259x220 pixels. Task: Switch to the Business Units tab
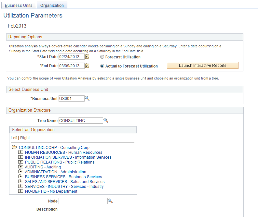tap(19, 6)
